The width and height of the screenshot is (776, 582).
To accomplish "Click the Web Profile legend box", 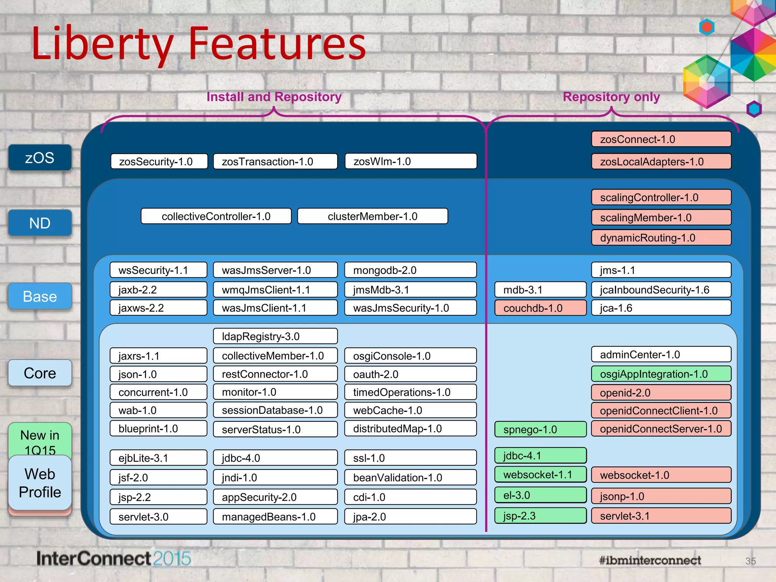I will point(40,483).
